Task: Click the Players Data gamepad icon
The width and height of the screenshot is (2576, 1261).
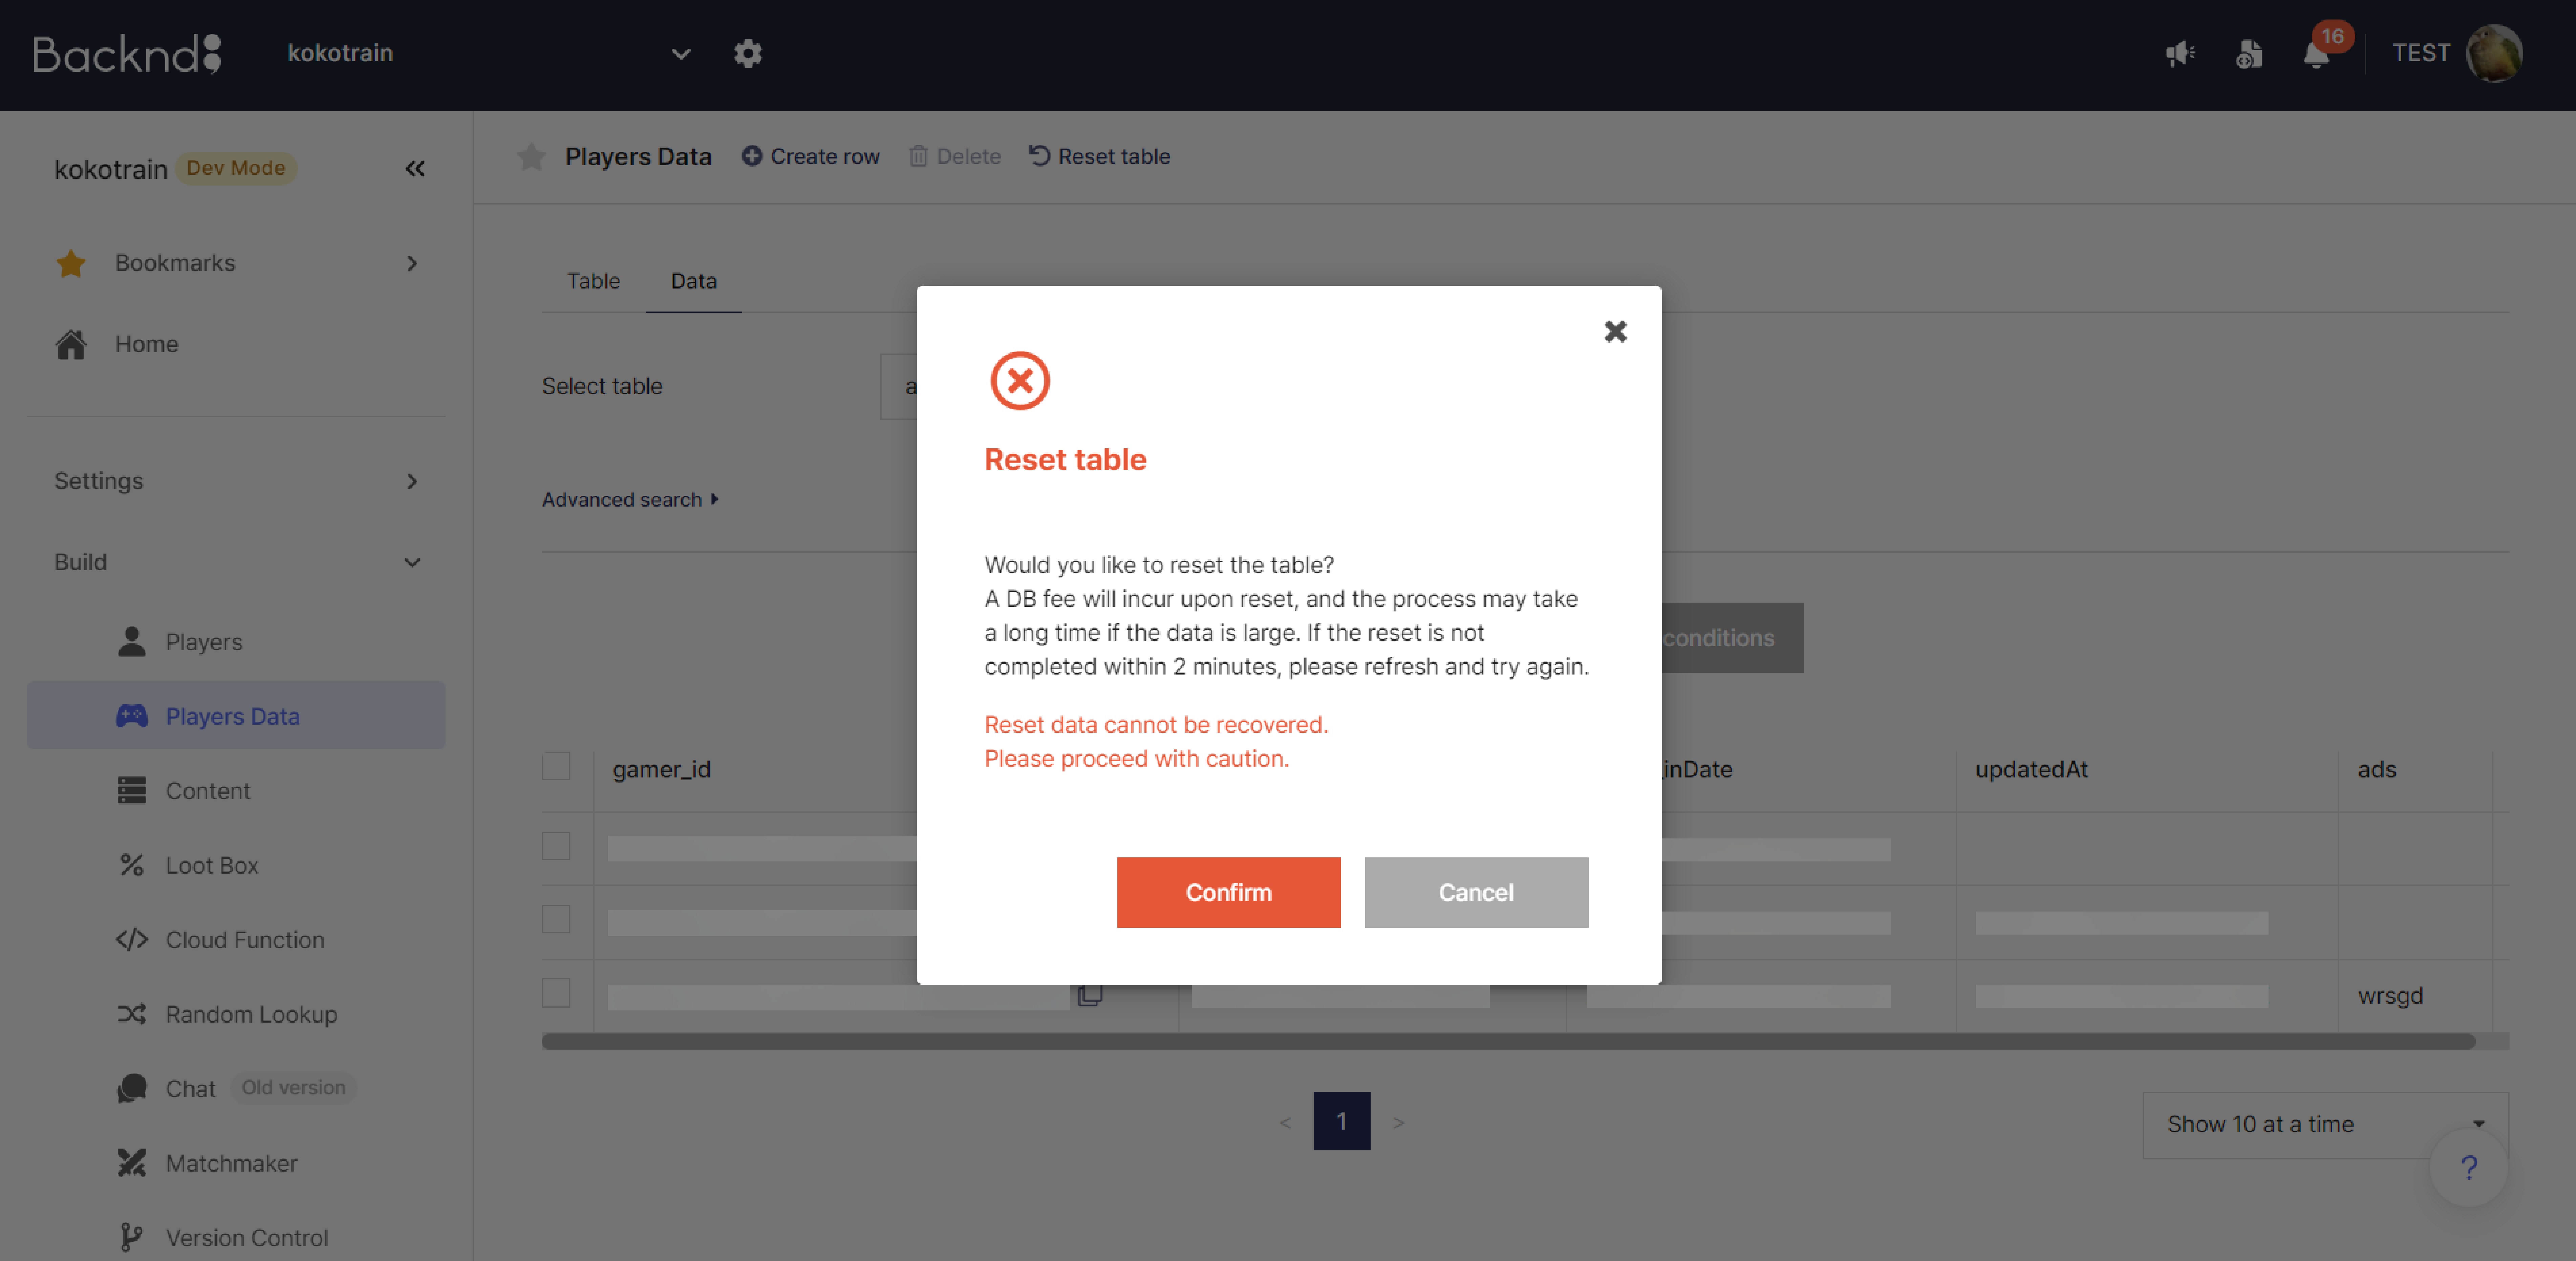Action: (x=132, y=716)
